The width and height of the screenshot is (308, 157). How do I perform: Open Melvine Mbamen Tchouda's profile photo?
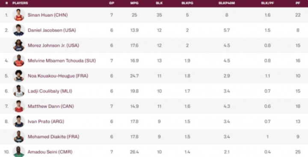[19, 61]
